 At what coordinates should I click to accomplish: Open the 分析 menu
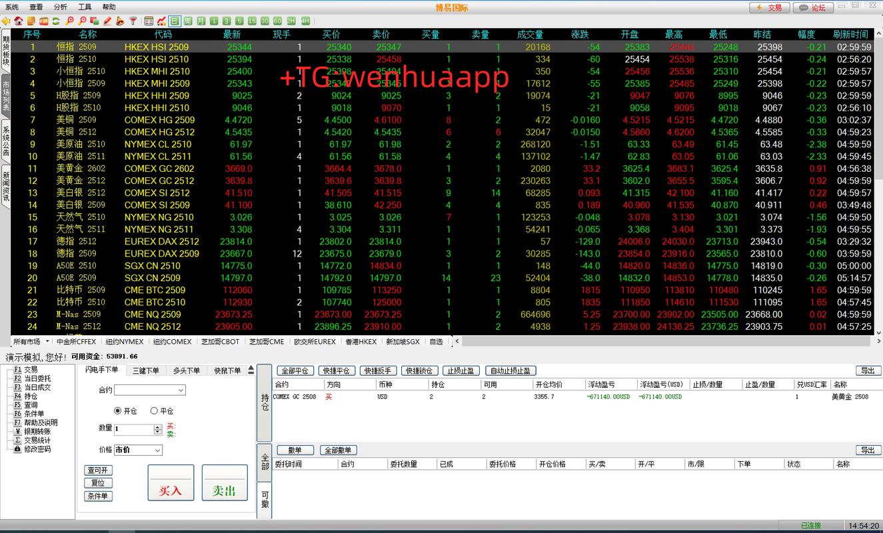click(x=60, y=7)
